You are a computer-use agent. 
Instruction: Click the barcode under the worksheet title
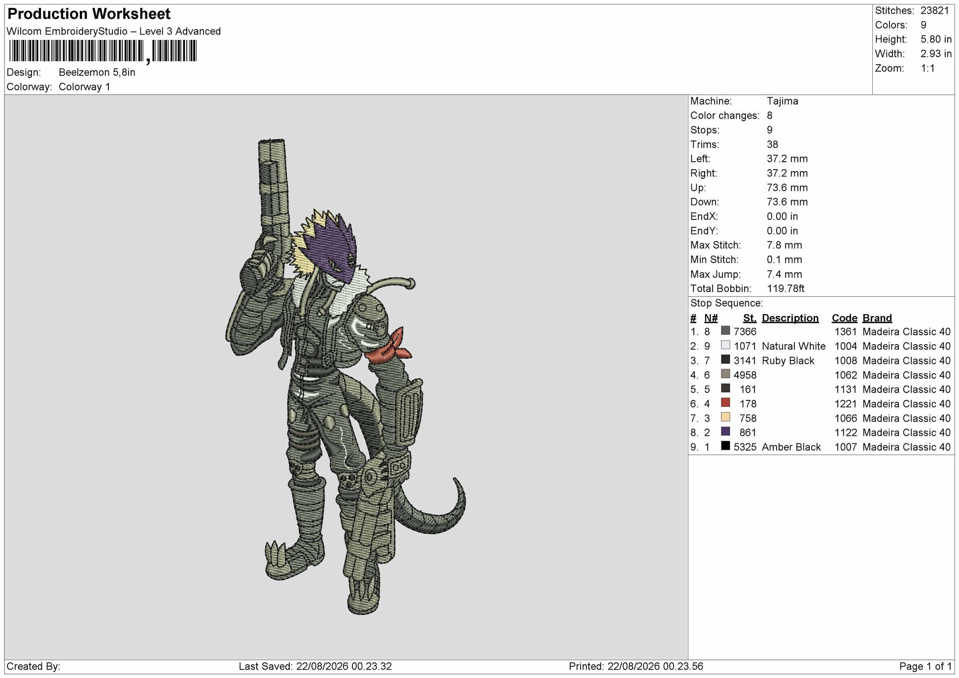click(103, 51)
